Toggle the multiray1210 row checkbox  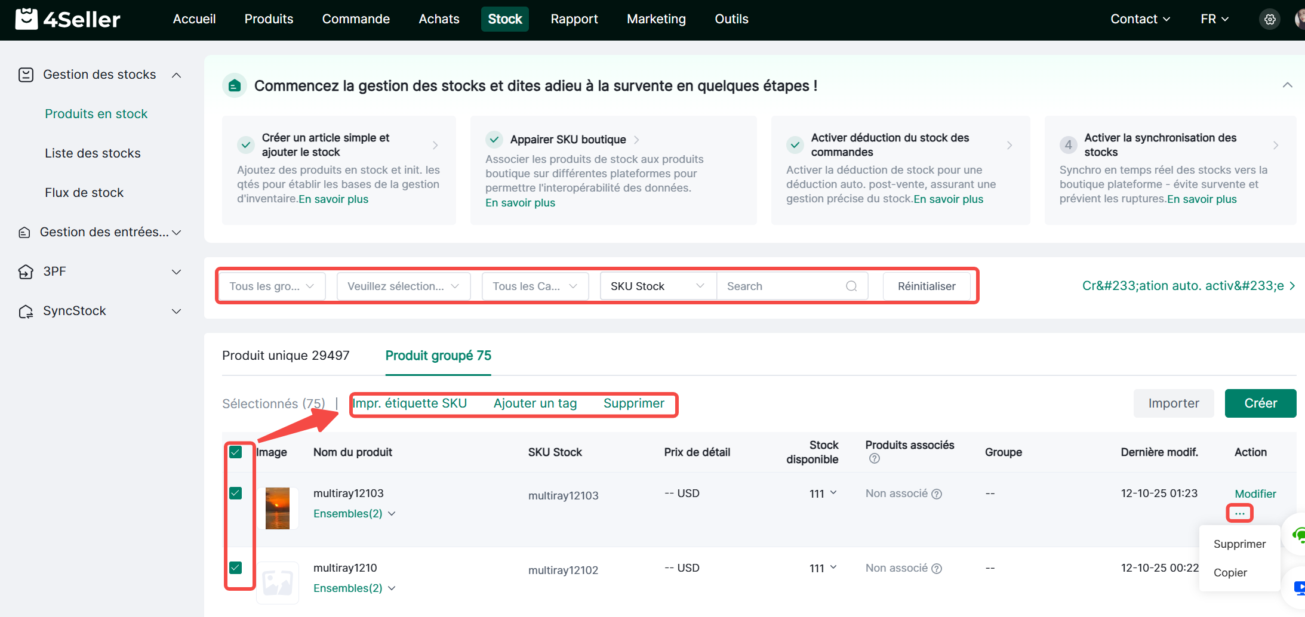(236, 567)
